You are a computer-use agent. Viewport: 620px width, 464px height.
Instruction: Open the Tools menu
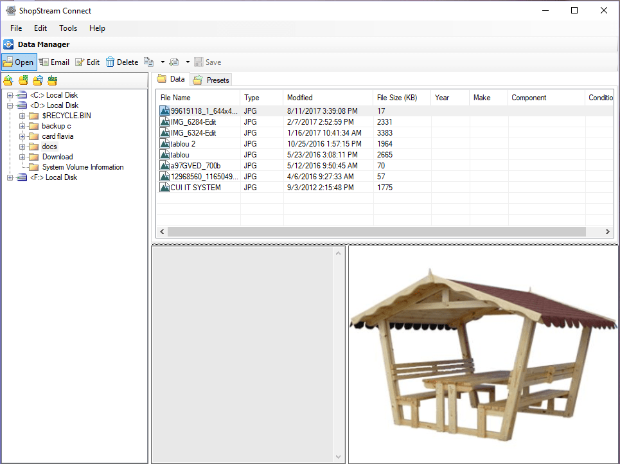(68, 28)
